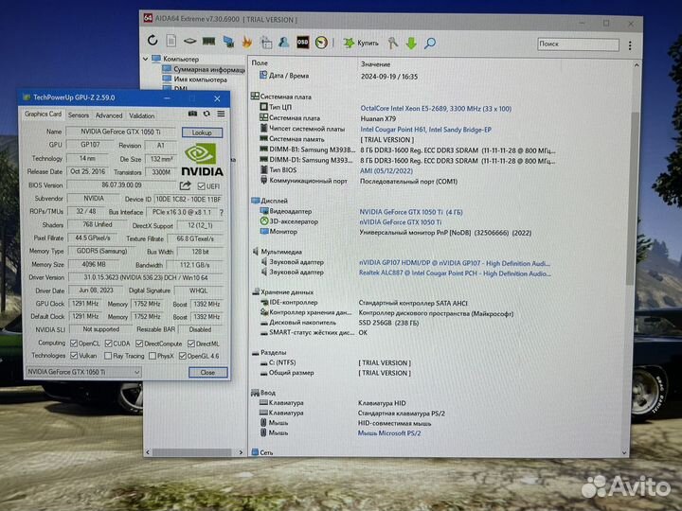Open the GPU-Z hamburger menu
Screen dimensions: 682x511
pos(221,114)
